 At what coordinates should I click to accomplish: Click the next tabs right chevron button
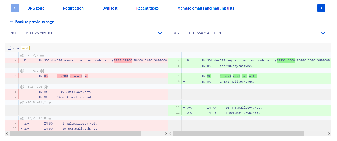(321, 8)
